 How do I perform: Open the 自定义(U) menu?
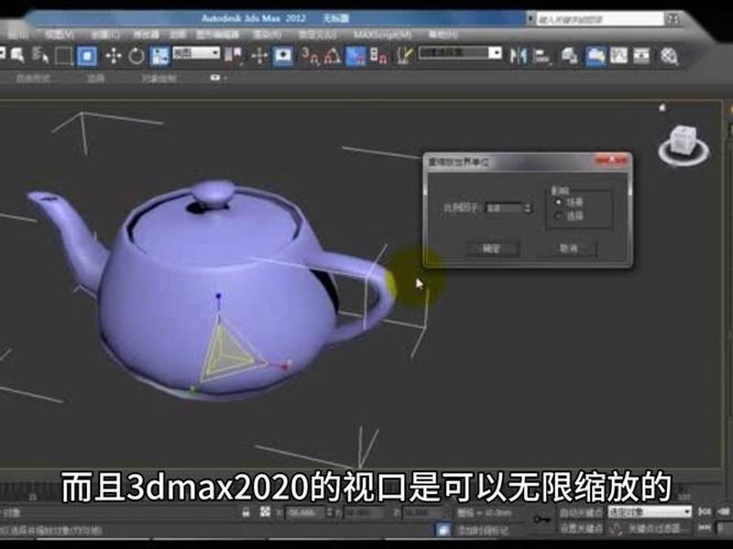[317, 35]
